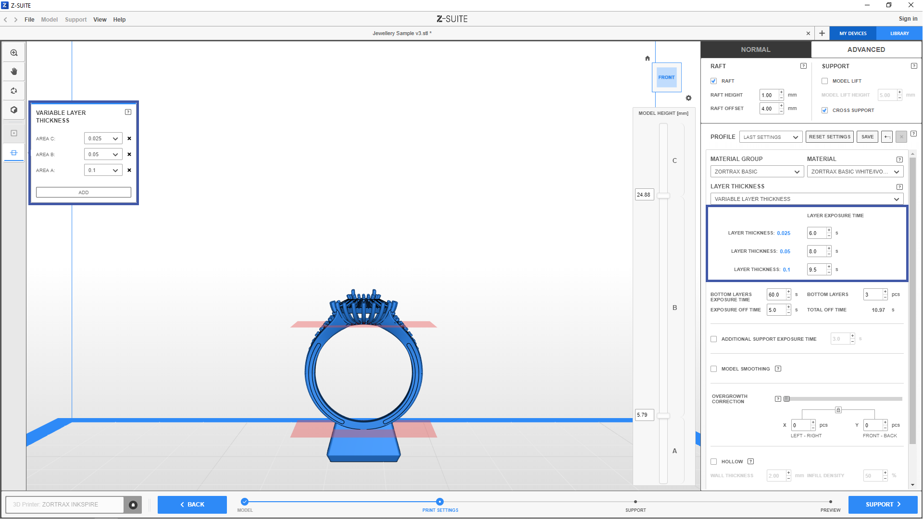Open the View menu
The image size is (923, 519).
[x=100, y=20]
